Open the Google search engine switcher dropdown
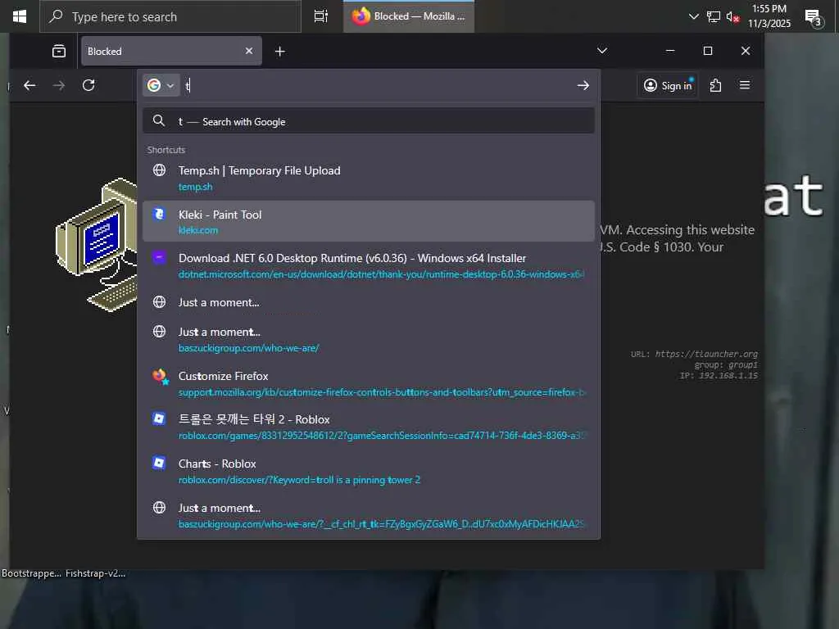 161,85
